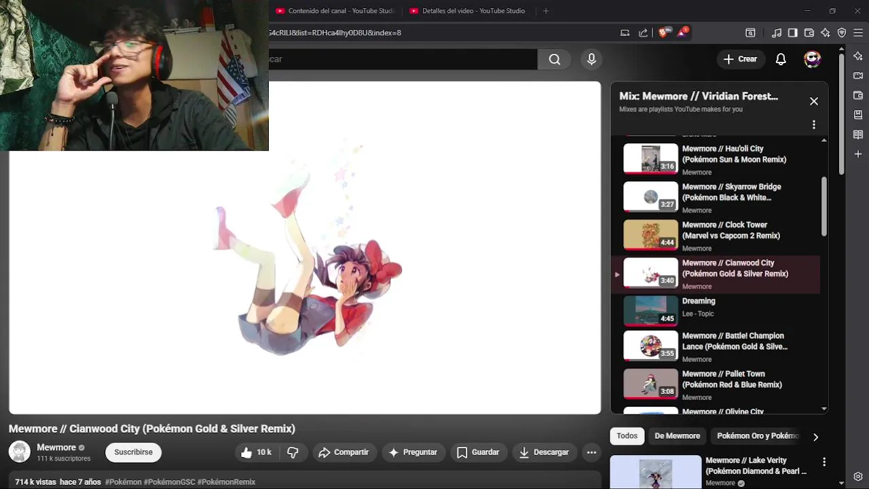Play Battle! Champion Lance remix from playlist
This screenshot has height=489, width=869.
tap(716, 347)
